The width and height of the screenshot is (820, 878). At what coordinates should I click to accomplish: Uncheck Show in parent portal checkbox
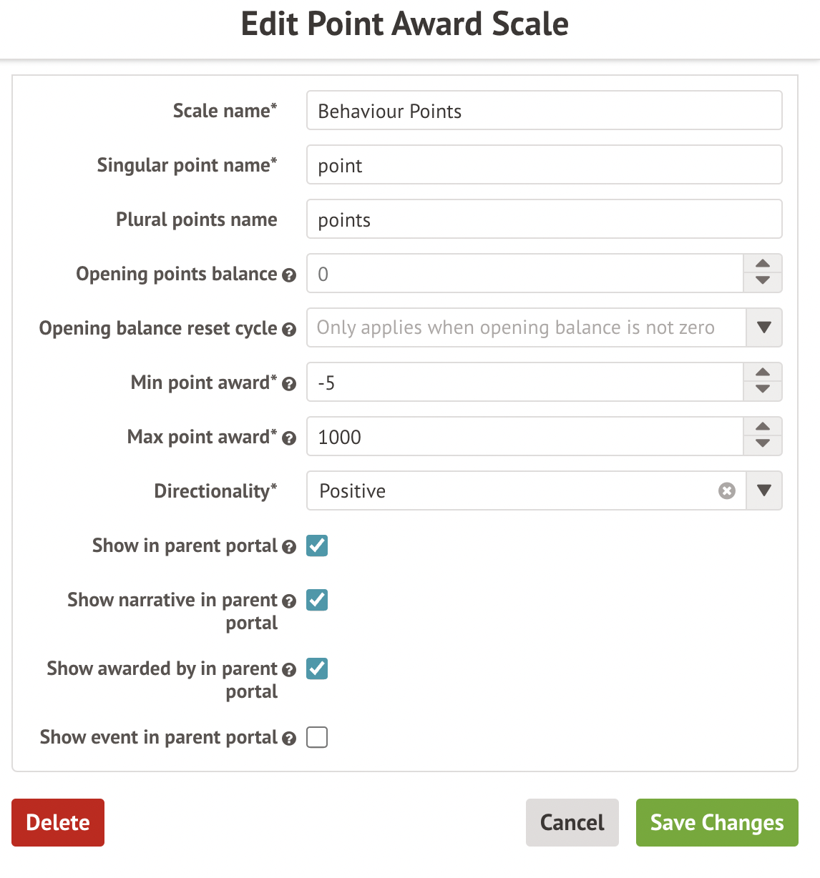(x=317, y=546)
